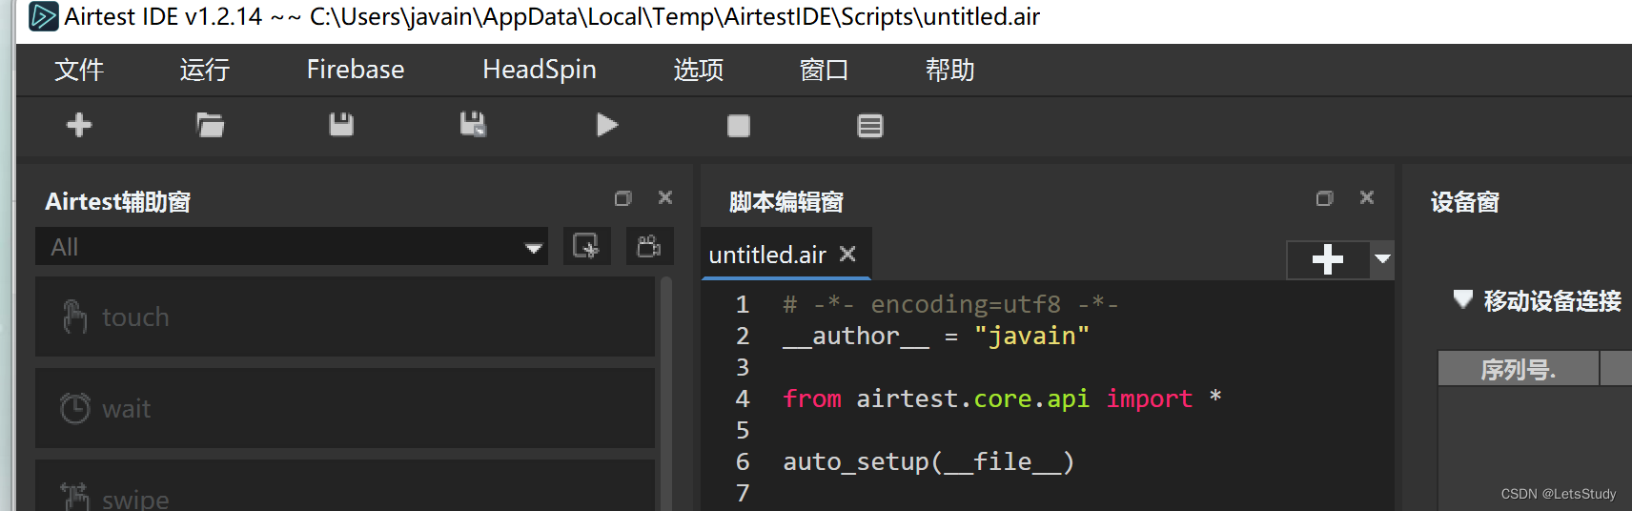Screen dimensions: 1632x511
Task: Insert a touch command
Action: click(x=345, y=317)
